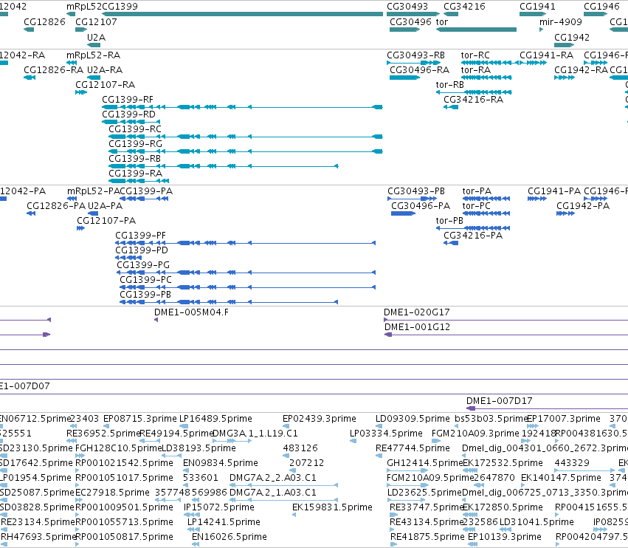Click BAC clone DME1-001G12 label
The image size is (628, 548).
[x=418, y=327]
